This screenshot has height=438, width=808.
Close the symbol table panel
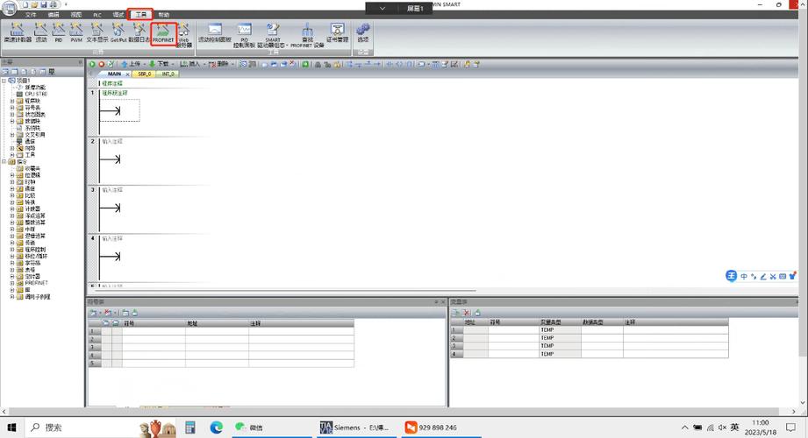tap(443, 301)
